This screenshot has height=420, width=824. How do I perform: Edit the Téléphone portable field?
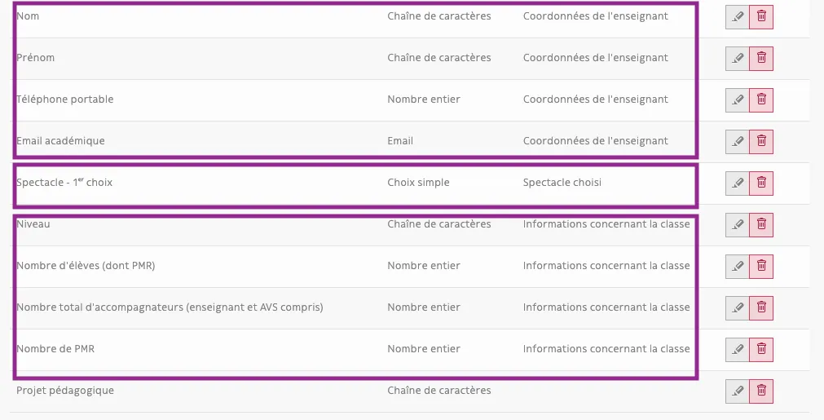coord(738,99)
